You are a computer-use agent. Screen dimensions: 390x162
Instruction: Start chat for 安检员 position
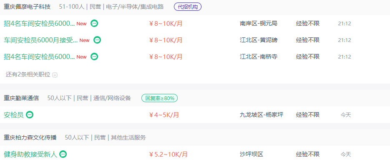(x=30, y=115)
